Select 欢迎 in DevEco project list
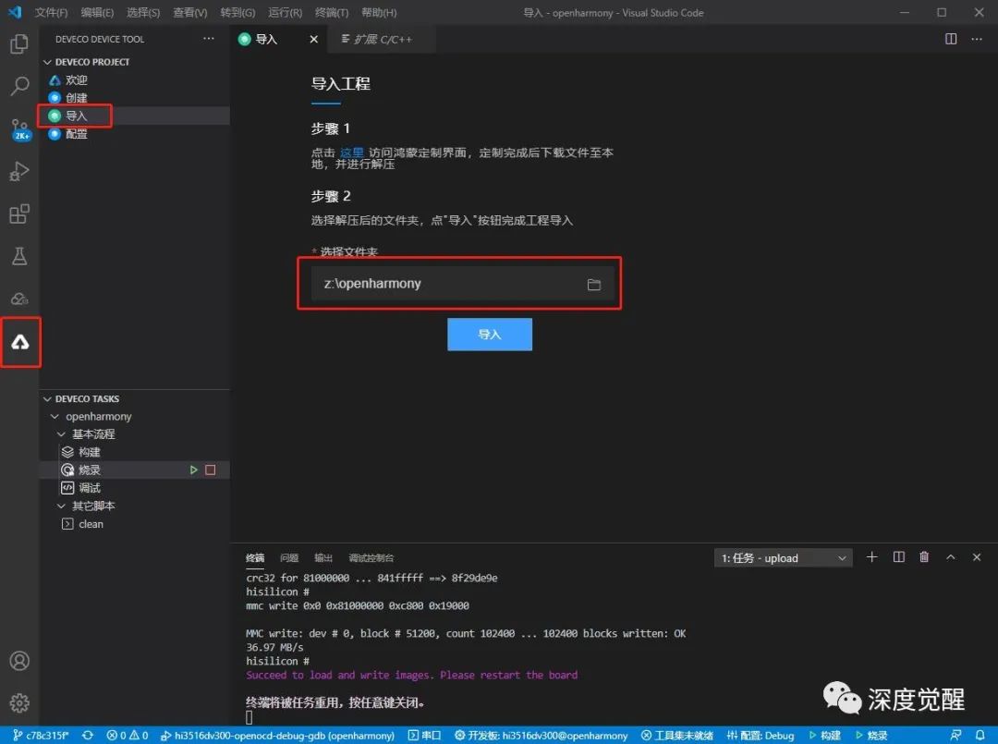Screen dimensions: 998x744 pos(77,80)
